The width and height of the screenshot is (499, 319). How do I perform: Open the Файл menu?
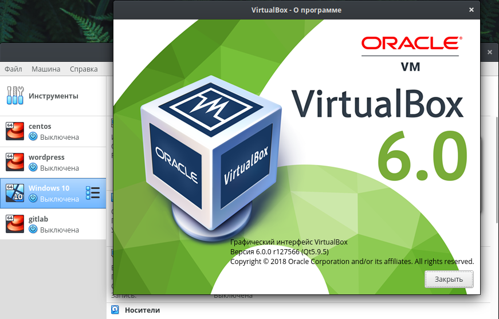[13, 69]
